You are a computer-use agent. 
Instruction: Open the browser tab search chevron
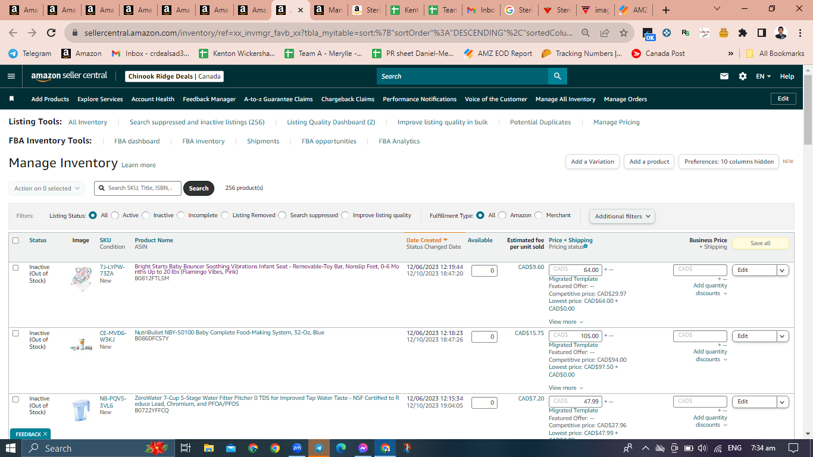pyautogui.click(x=717, y=9)
